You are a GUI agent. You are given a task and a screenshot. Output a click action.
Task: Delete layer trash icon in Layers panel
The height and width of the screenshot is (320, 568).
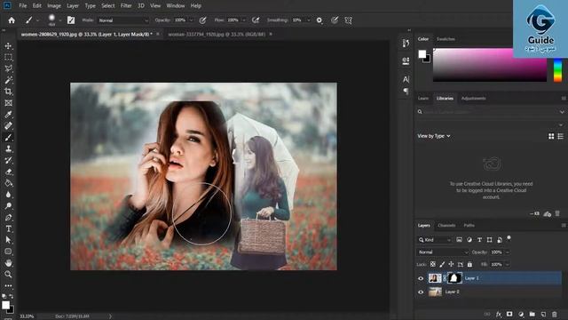click(x=554, y=314)
